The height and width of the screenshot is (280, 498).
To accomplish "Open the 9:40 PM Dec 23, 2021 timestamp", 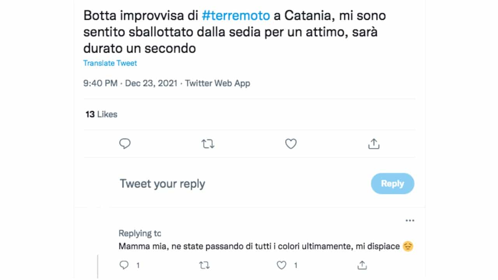I will coord(130,83).
